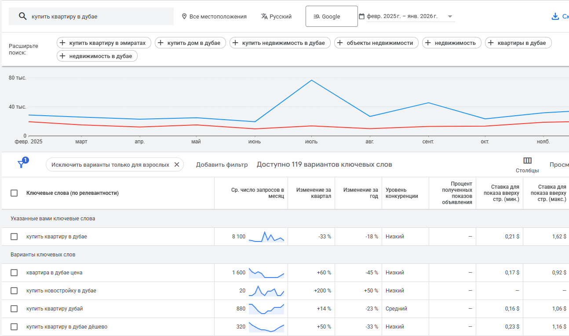The image size is (569, 336).
Task: Check the 'купить квартиру в дубае' row checkbox
Action: tap(14, 237)
